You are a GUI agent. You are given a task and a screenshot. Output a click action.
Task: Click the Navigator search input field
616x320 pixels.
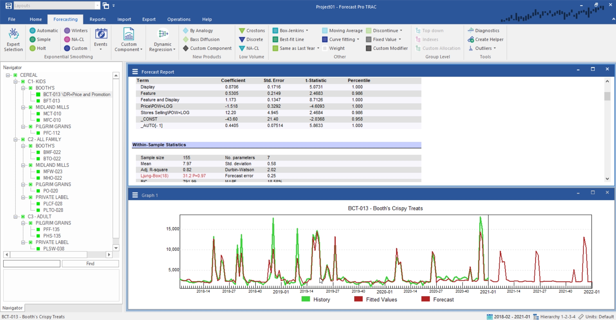tap(32, 264)
